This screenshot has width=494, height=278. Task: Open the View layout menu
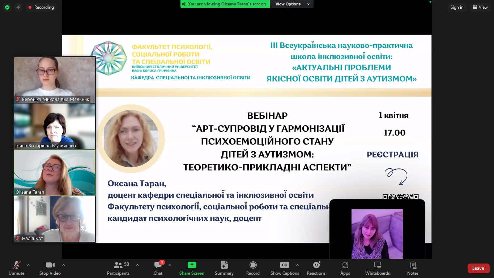480,7
